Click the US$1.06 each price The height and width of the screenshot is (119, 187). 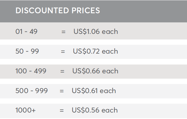[96, 32]
